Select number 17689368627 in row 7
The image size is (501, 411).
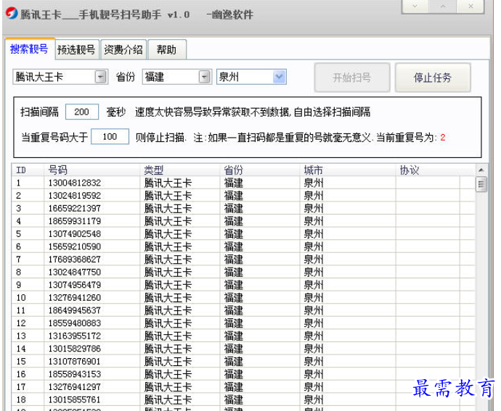pyautogui.click(x=75, y=260)
